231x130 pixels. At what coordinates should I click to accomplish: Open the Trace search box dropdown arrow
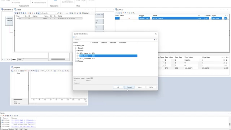tap(56, 13)
